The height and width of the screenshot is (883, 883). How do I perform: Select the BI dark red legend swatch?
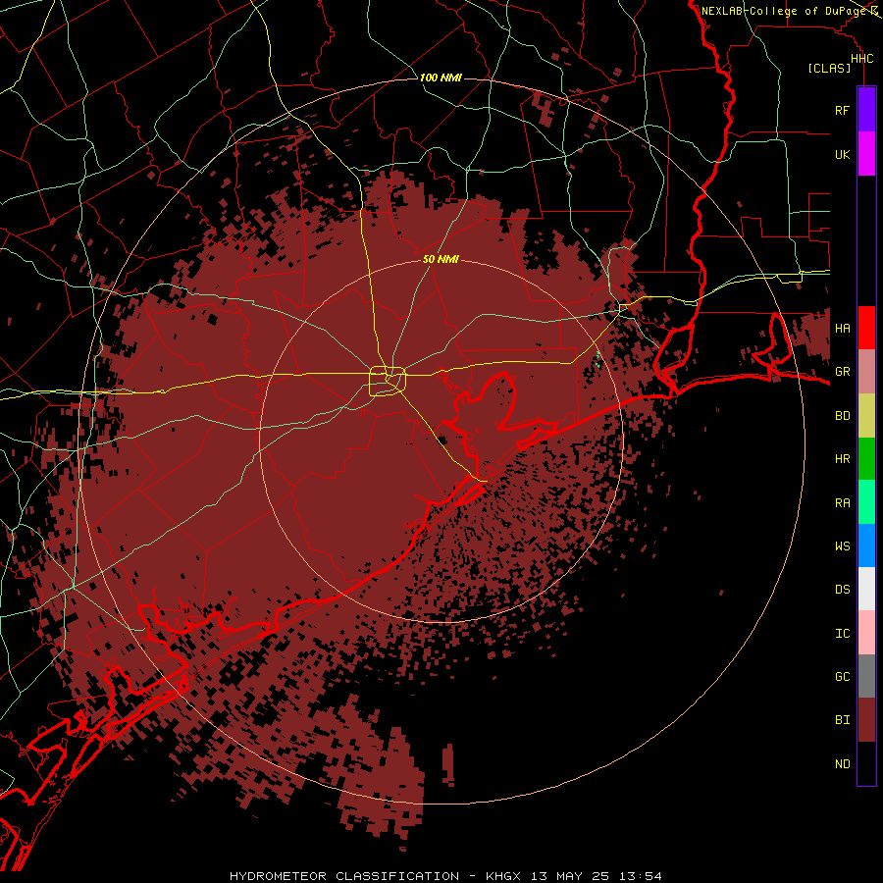pos(866,720)
